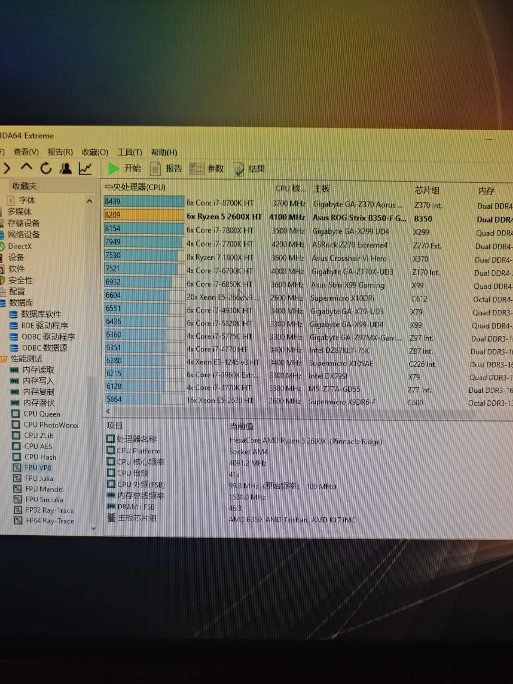Open the 收藏(O) menu
The image size is (513, 684).
click(95, 152)
